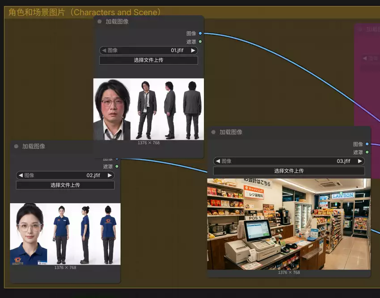Click 选择文件上传 button under 03.jfif
This screenshot has height=298, width=380.
click(289, 171)
